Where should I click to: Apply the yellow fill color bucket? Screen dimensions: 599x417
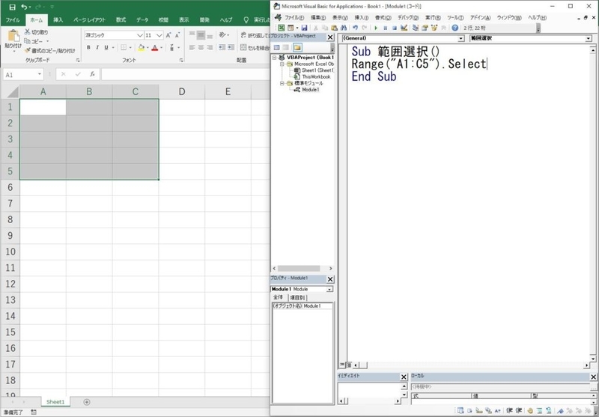pos(141,47)
